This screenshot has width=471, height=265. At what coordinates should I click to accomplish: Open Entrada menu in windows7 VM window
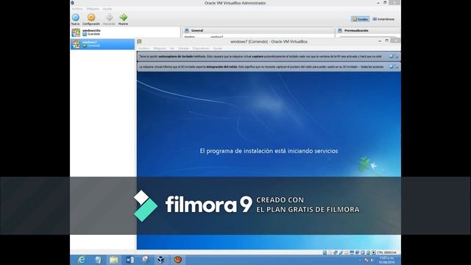click(183, 48)
